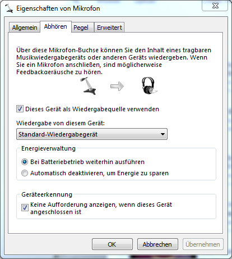Click the Mikrofon-Buchse description paragraph
This screenshot has width=232, height=259.
point(114,61)
